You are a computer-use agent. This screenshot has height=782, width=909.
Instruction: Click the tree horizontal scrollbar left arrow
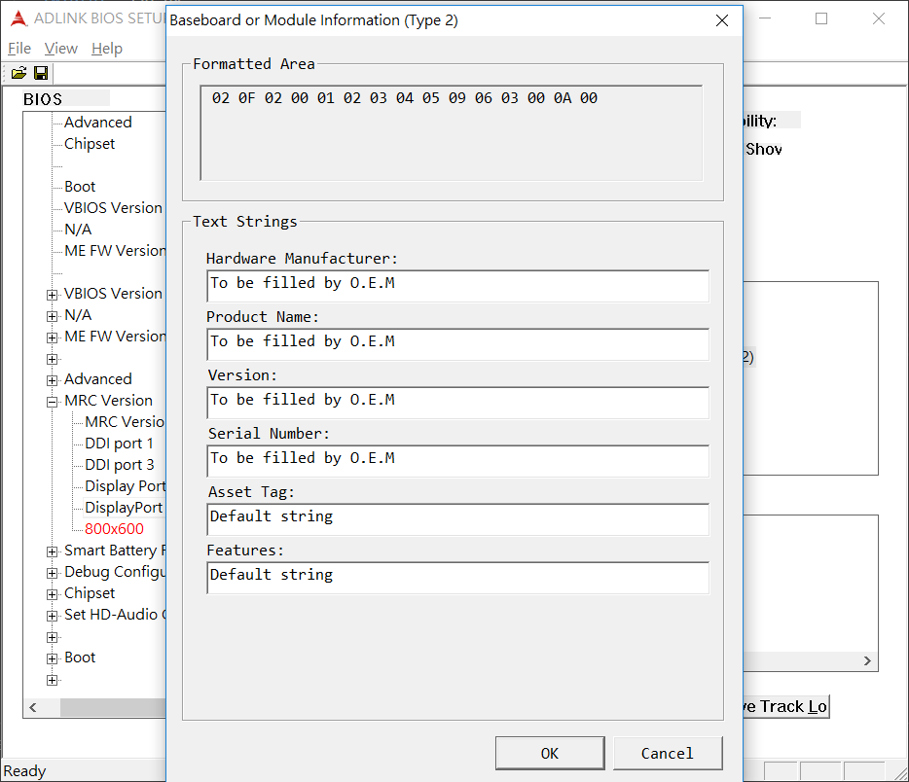(33, 707)
